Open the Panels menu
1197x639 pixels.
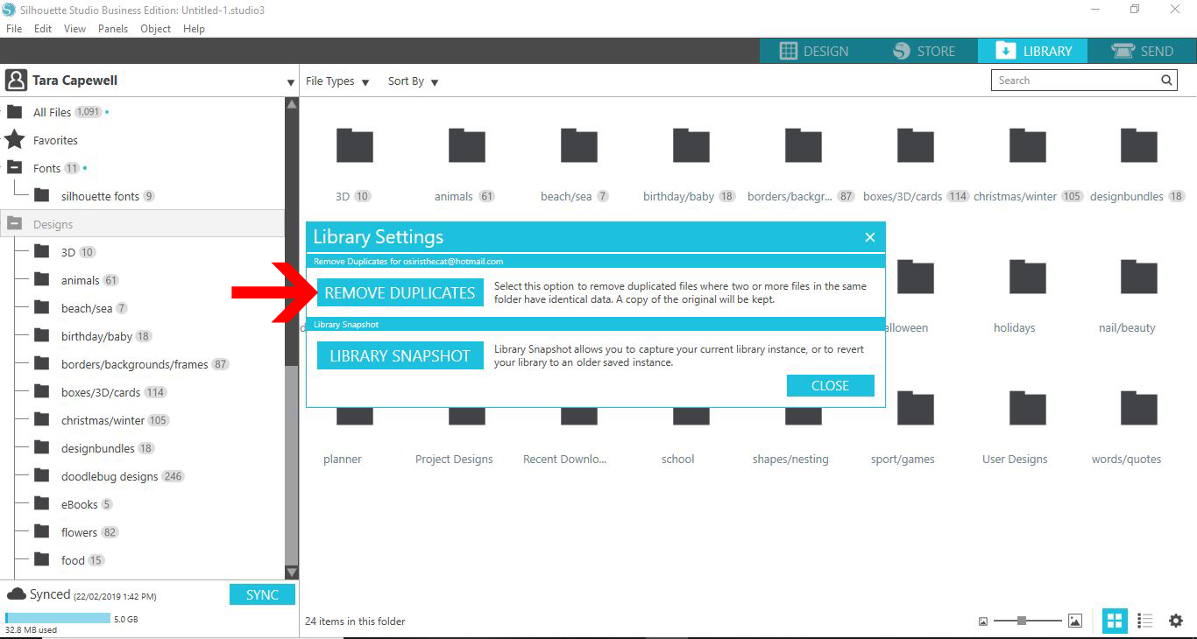(113, 28)
